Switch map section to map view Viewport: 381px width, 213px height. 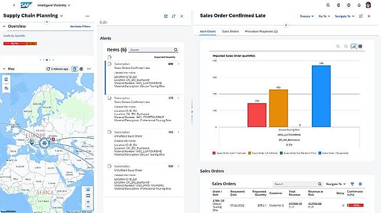(x=74, y=69)
